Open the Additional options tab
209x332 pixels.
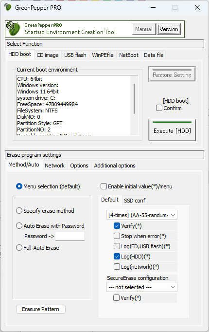[x=115, y=166]
